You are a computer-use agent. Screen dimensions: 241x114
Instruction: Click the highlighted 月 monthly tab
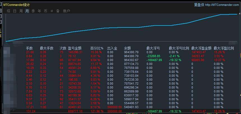pos(27,11)
